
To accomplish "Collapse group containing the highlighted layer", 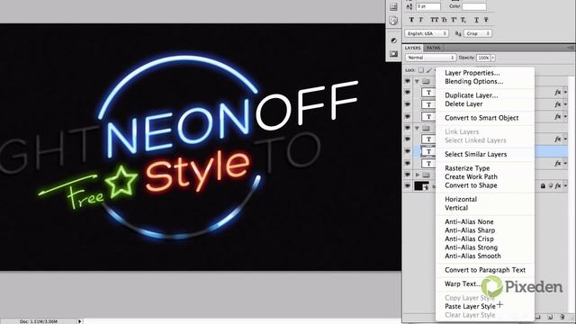I will coord(417,128).
